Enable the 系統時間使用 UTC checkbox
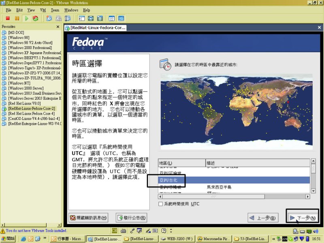Image resolution: width=324 pixels, height=243 pixels. (x=160, y=204)
